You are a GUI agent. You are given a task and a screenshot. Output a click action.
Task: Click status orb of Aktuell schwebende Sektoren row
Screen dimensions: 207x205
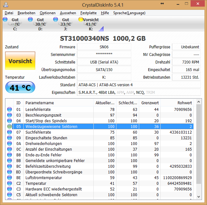[x=9, y=195]
